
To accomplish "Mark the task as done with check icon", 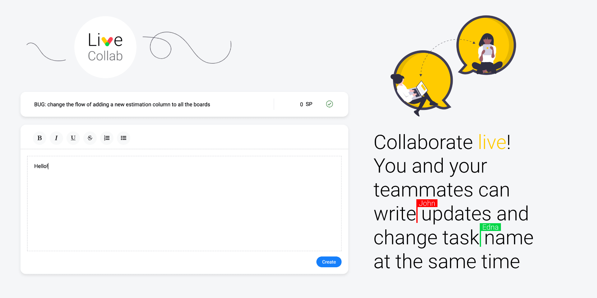I will (x=330, y=104).
